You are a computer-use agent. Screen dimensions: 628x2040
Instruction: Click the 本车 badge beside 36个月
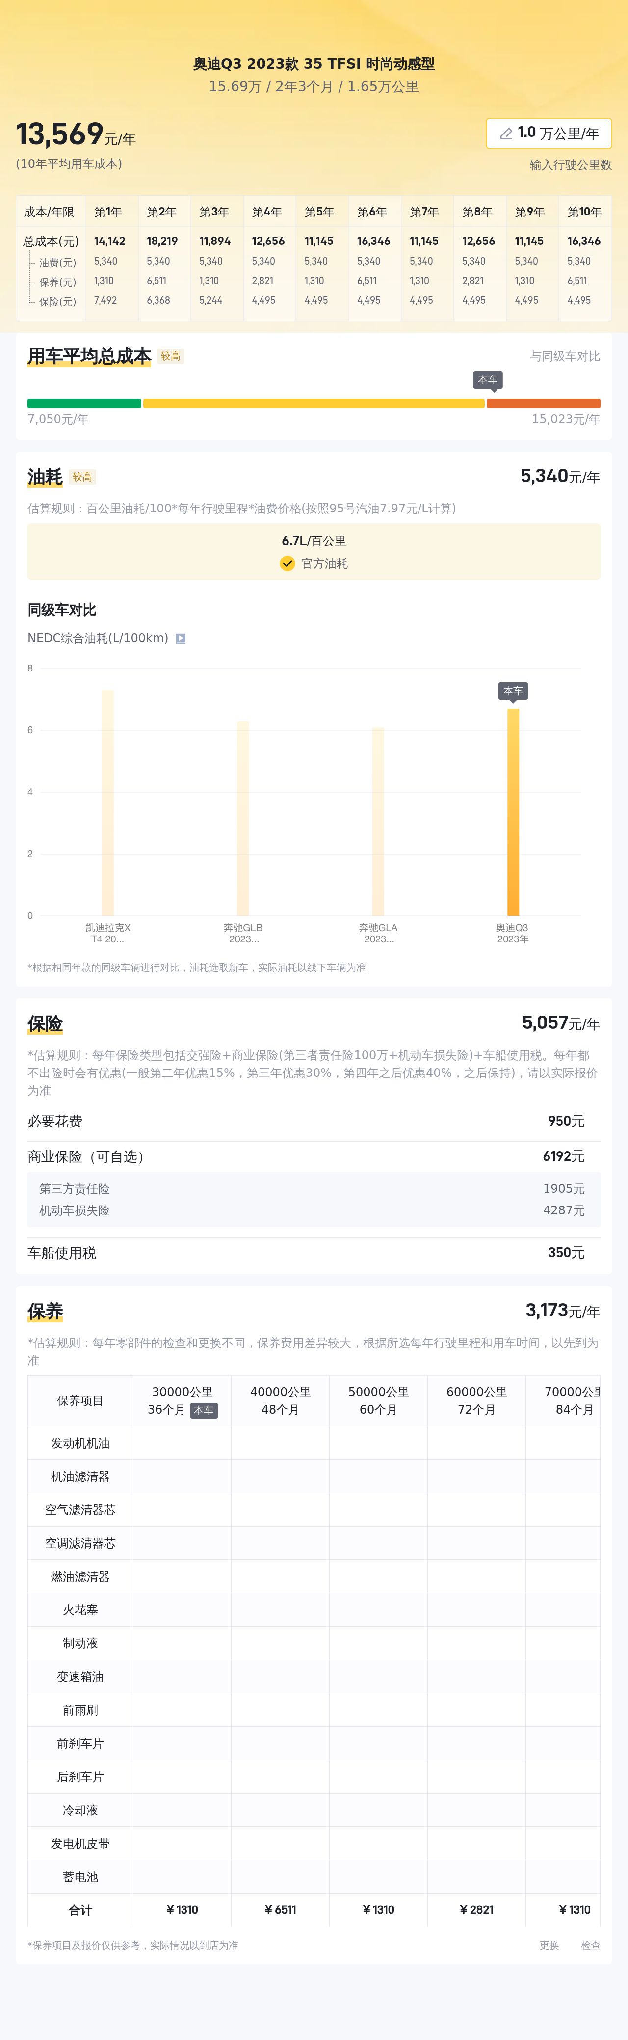204,1410
